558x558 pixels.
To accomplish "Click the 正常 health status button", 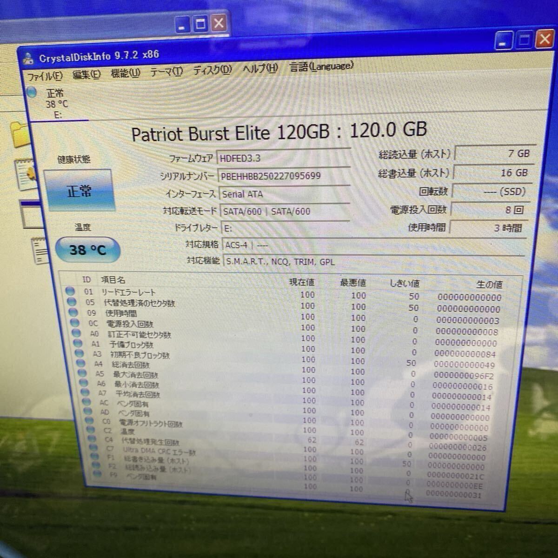I will point(80,191).
